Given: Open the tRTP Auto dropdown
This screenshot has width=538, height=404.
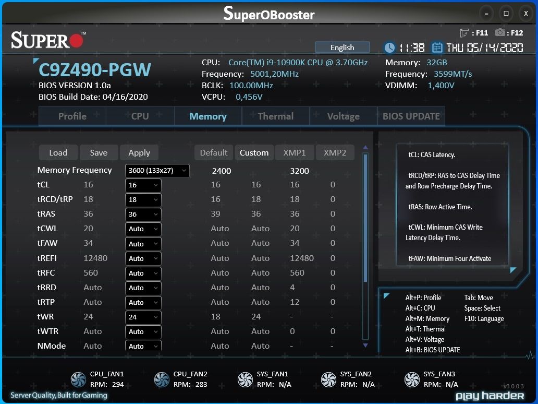Looking at the screenshot, I should (x=143, y=303).
